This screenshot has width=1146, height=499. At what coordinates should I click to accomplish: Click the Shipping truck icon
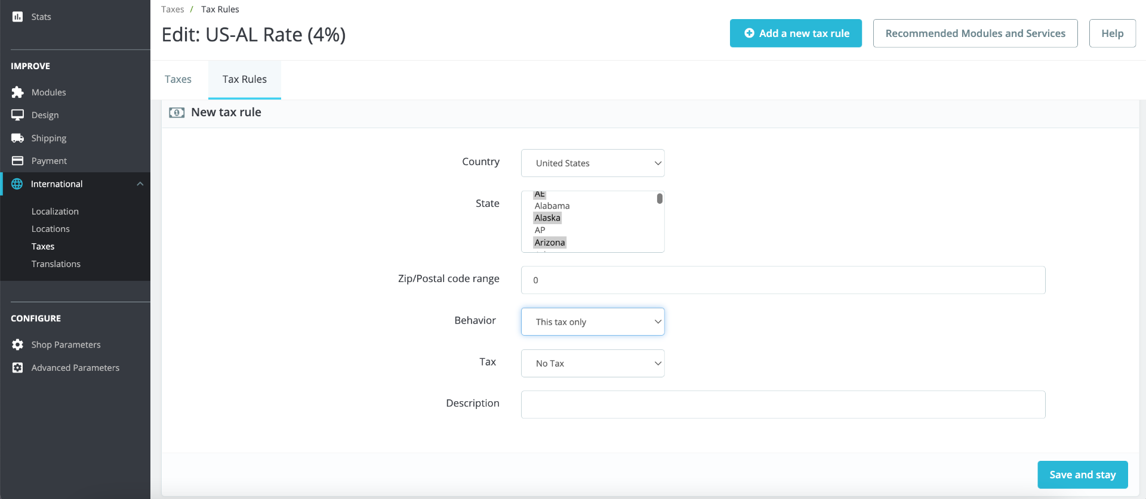coord(17,138)
